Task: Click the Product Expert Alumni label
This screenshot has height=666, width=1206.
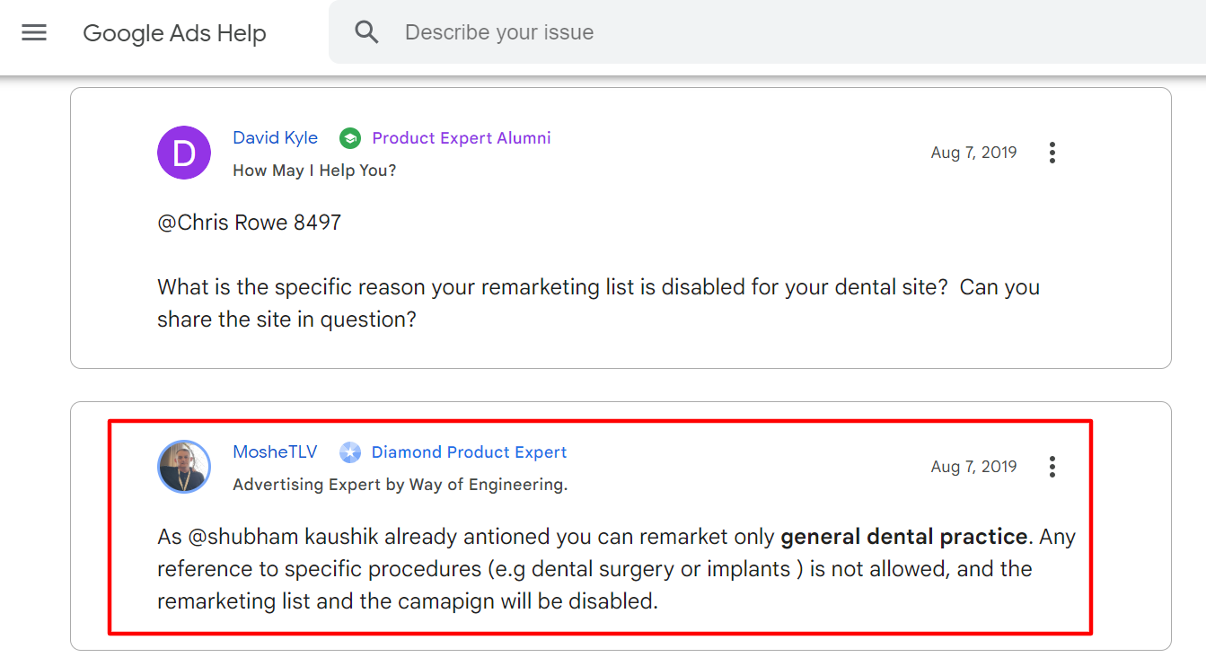Action: click(462, 137)
